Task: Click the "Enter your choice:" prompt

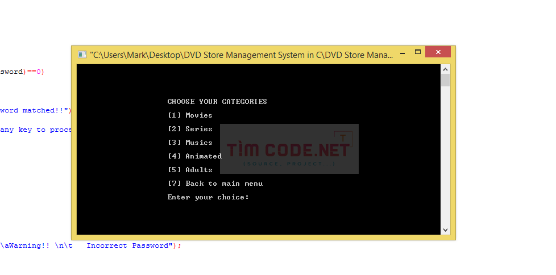Action: (x=208, y=197)
